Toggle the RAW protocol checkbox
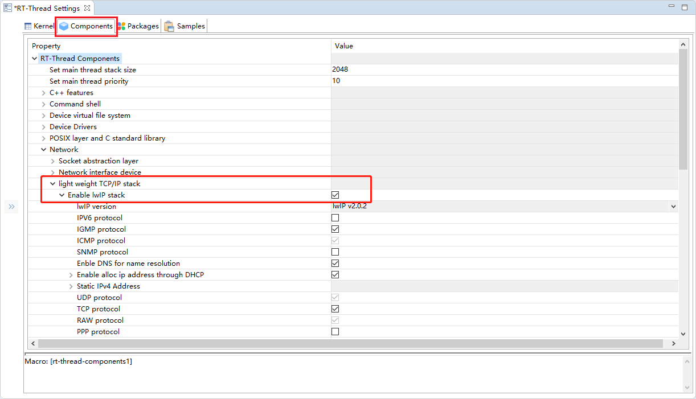The width and height of the screenshot is (696, 399). [335, 320]
